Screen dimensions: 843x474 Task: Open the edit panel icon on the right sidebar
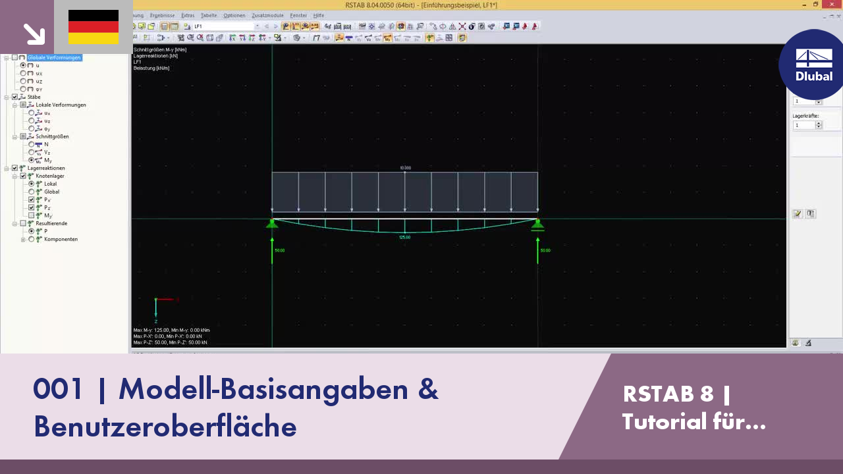point(798,213)
